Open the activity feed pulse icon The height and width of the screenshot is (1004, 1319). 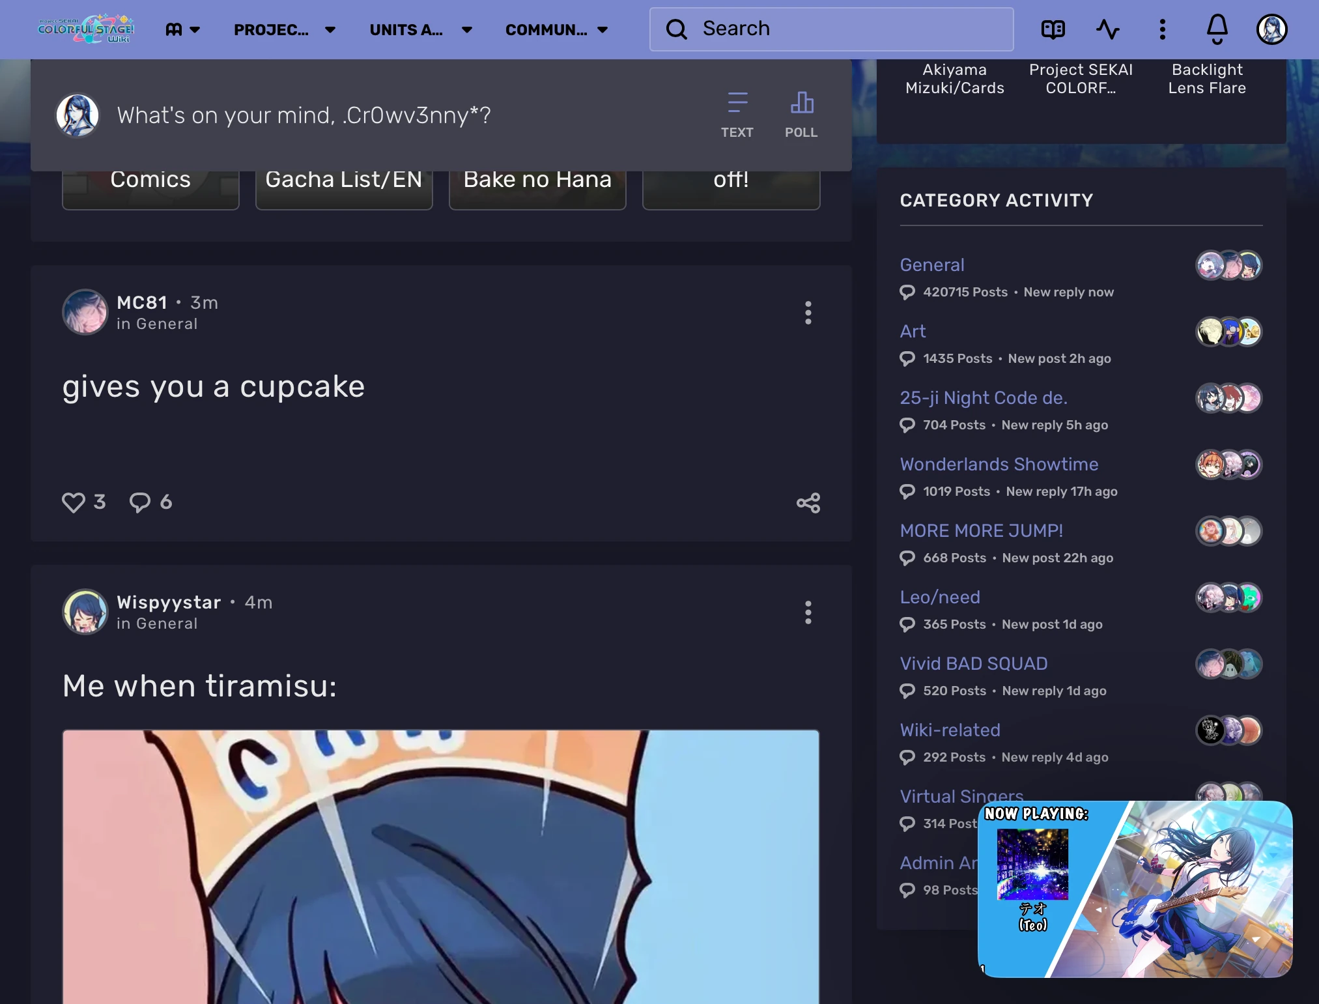click(x=1108, y=29)
